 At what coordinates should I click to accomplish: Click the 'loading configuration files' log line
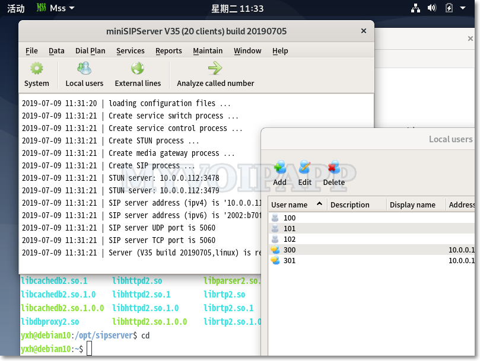[126, 103]
